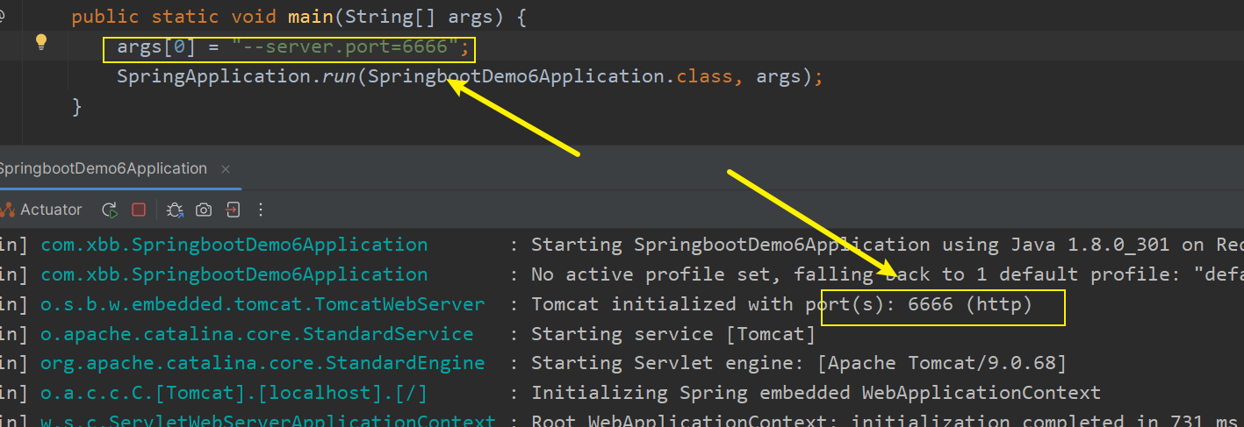Click 'Initializing Spring embedded WebApplicationContext' log message
Screen dimensions: 1244x427
coord(816,393)
